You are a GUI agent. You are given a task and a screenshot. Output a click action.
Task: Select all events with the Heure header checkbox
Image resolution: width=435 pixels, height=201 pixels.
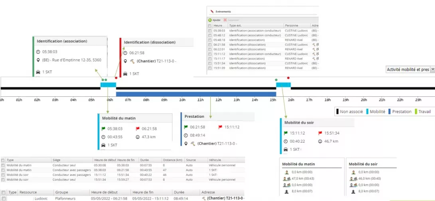(210, 25)
